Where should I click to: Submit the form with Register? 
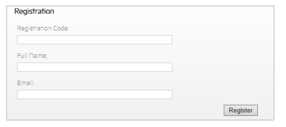(x=241, y=110)
